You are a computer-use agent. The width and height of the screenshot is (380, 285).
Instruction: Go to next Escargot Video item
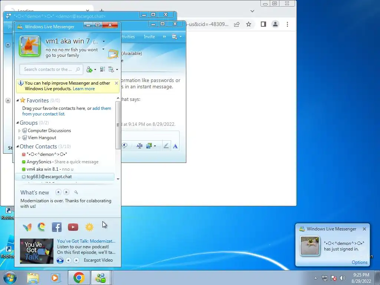click(76, 260)
